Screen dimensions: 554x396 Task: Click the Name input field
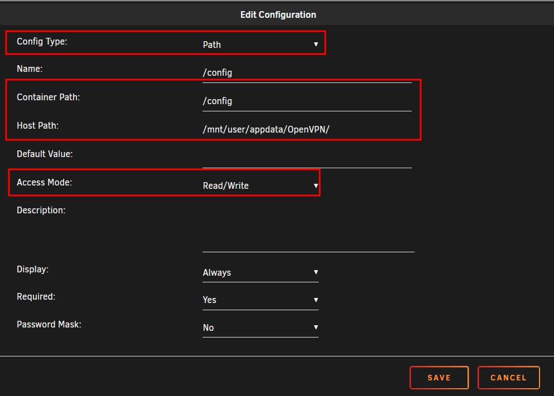click(x=307, y=72)
